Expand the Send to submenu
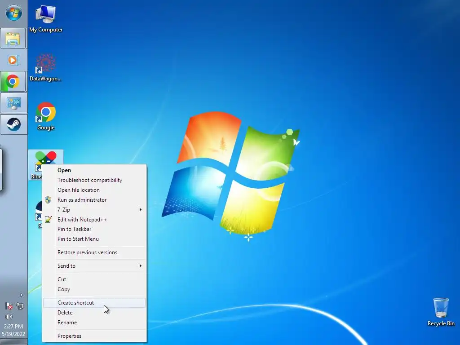Viewport: 460px width, 345px height. pos(94,266)
